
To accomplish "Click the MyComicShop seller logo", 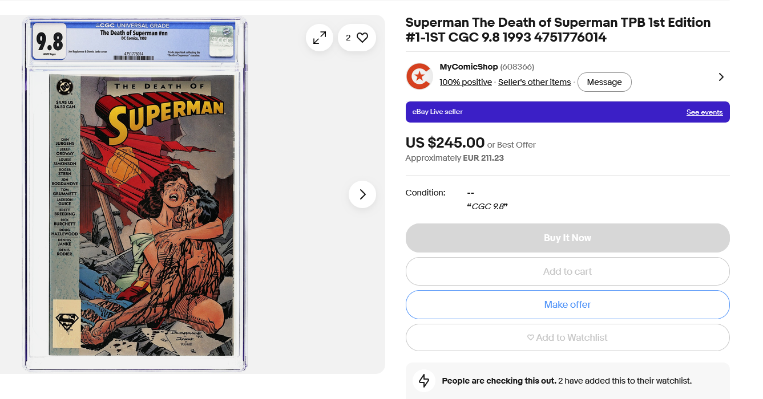I will [419, 76].
